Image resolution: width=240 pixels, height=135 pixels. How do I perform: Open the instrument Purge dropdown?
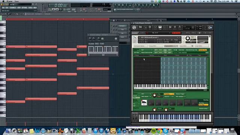[x=177, y=40]
